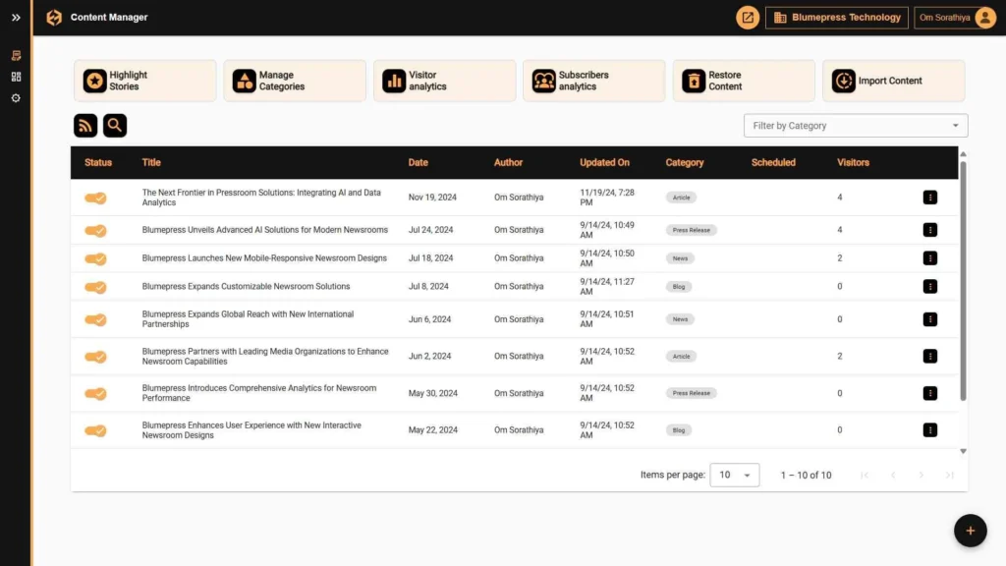Open the Filter by Category dropdown
Image resolution: width=1006 pixels, height=566 pixels.
855,125
